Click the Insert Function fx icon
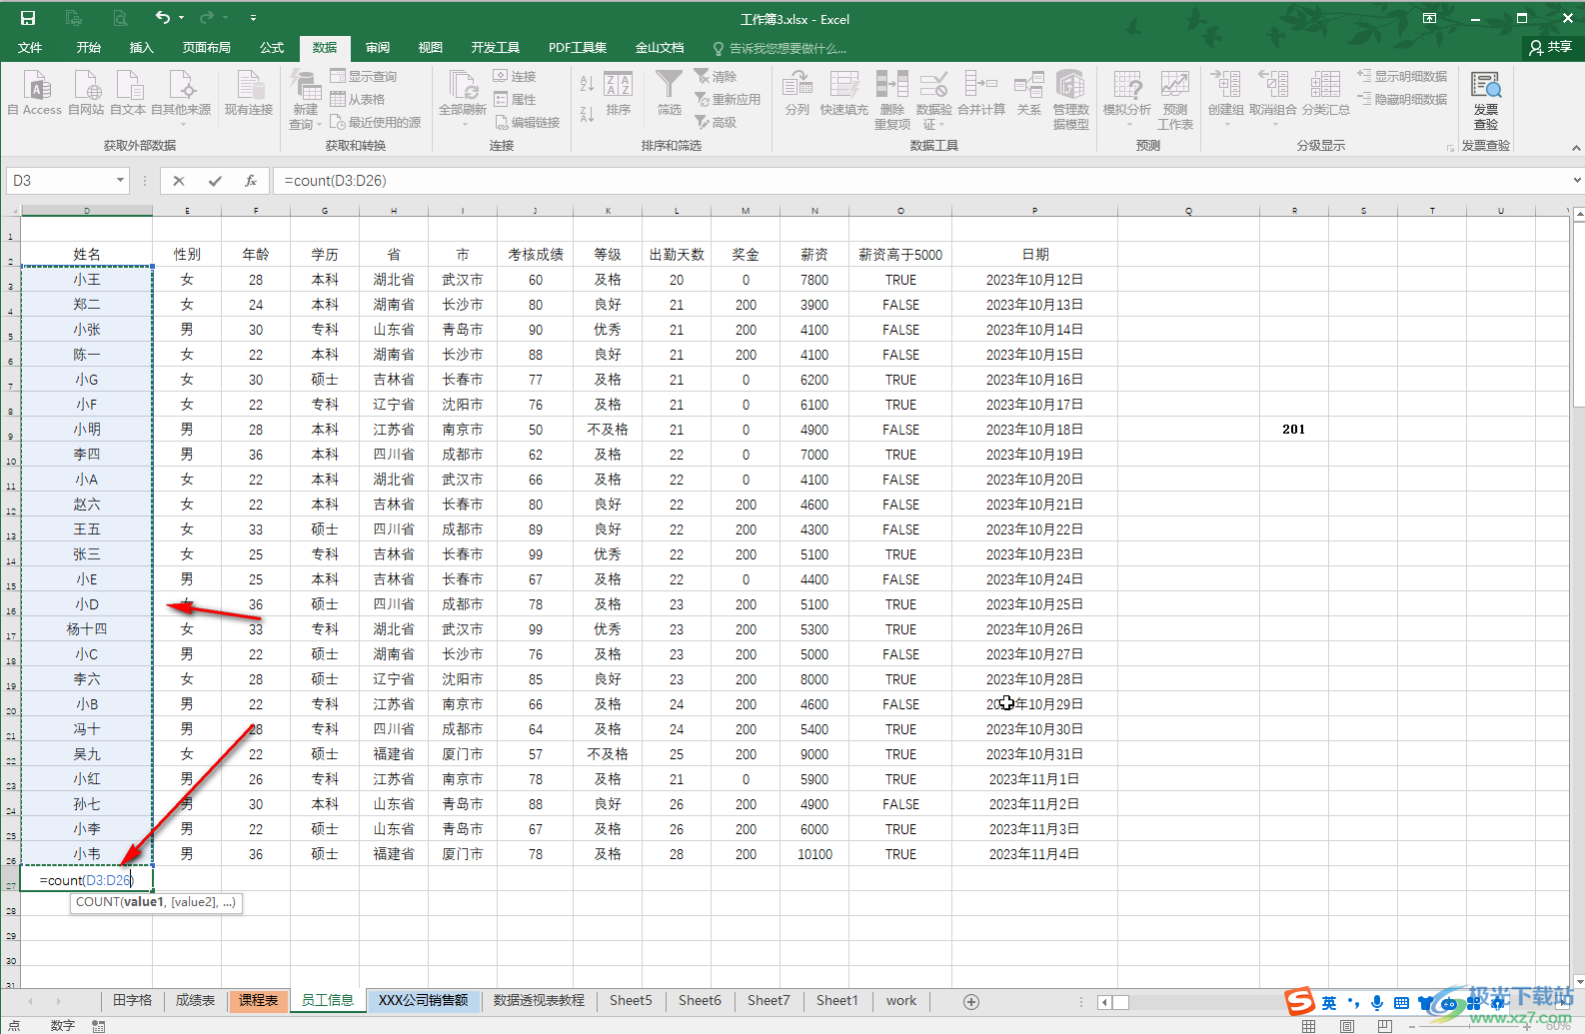 click(x=251, y=181)
